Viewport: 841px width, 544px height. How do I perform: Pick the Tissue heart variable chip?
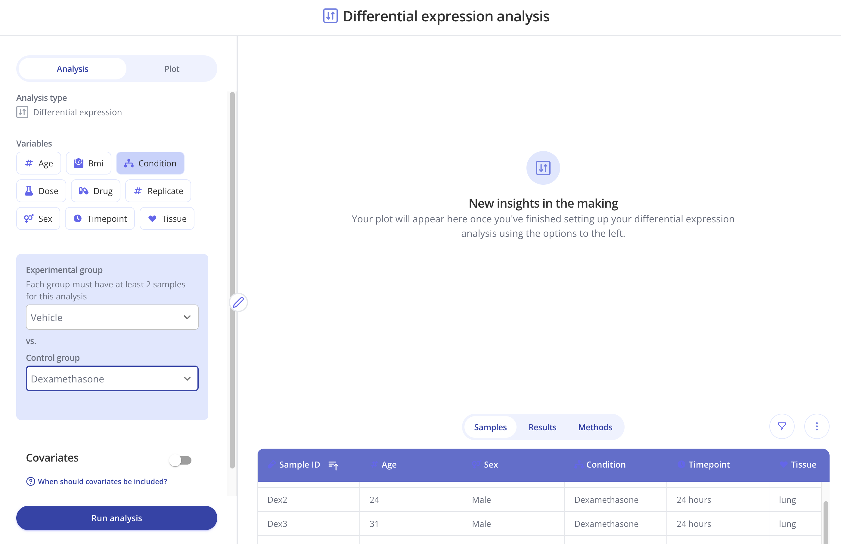pyautogui.click(x=167, y=219)
